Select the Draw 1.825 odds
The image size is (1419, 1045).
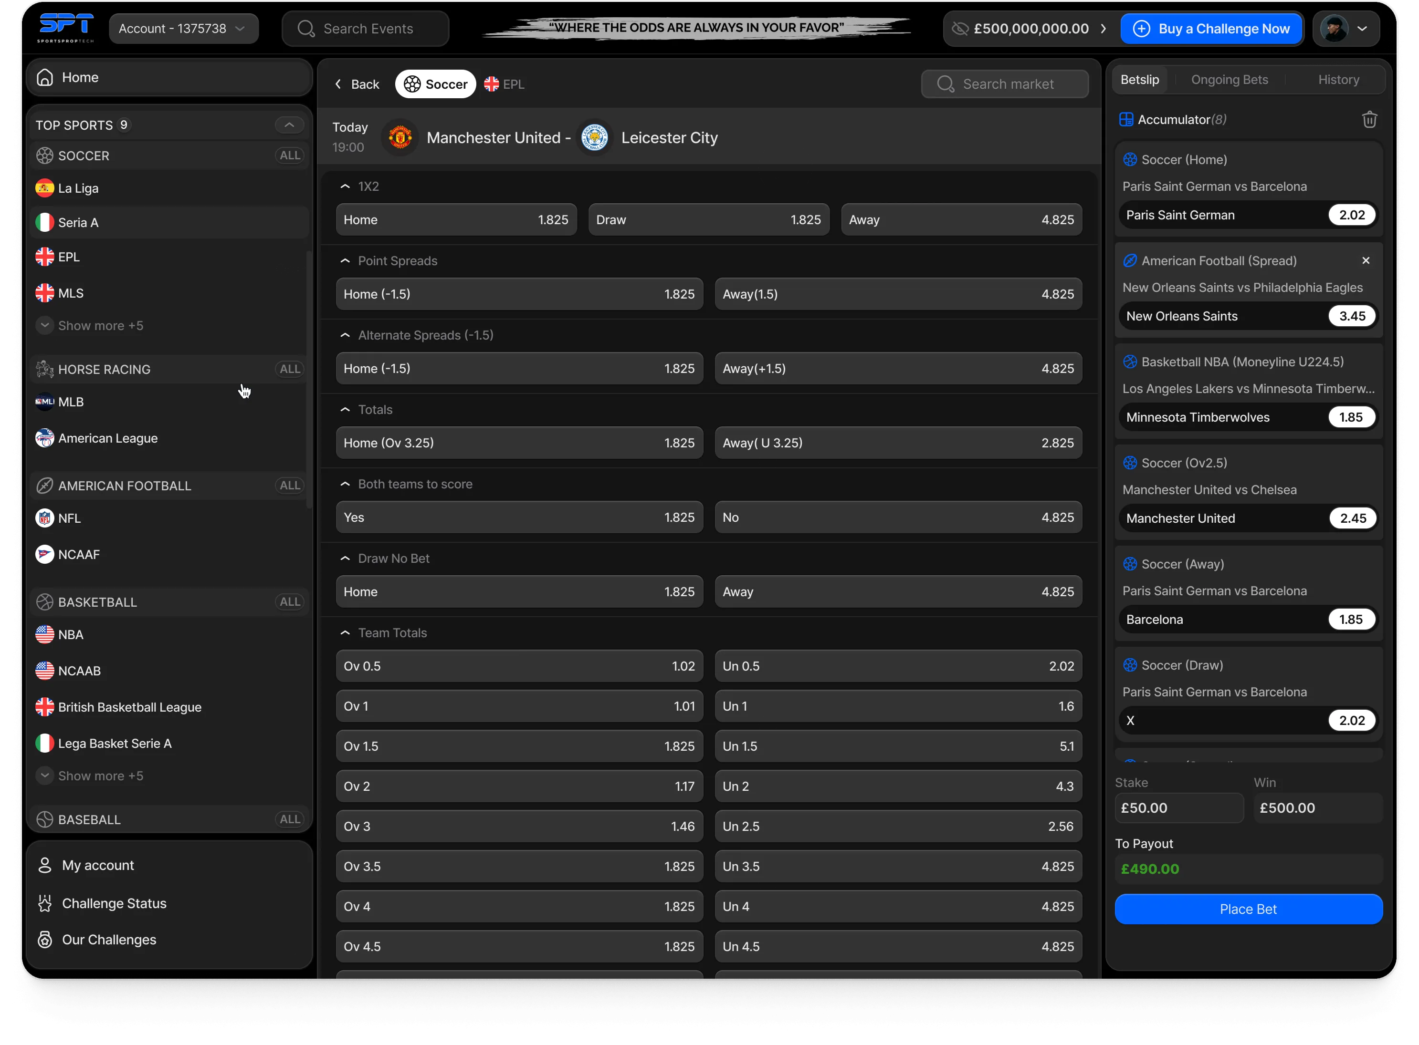pyautogui.click(x=708, y=219)
